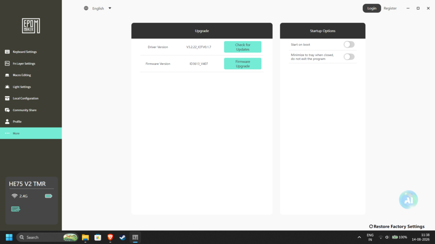Open File Explorer from taskbar
This screenshot has width=435, height=244.
[85, 237]
